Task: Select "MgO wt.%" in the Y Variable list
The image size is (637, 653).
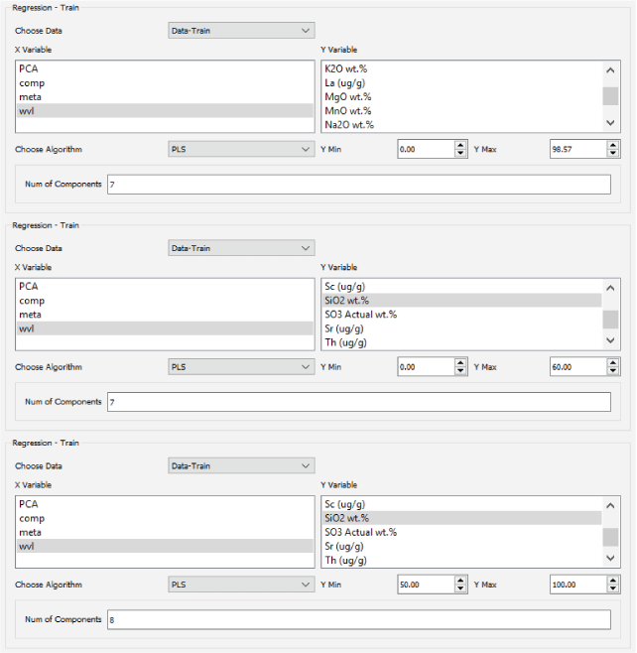Action: click(x=347, y=97)
